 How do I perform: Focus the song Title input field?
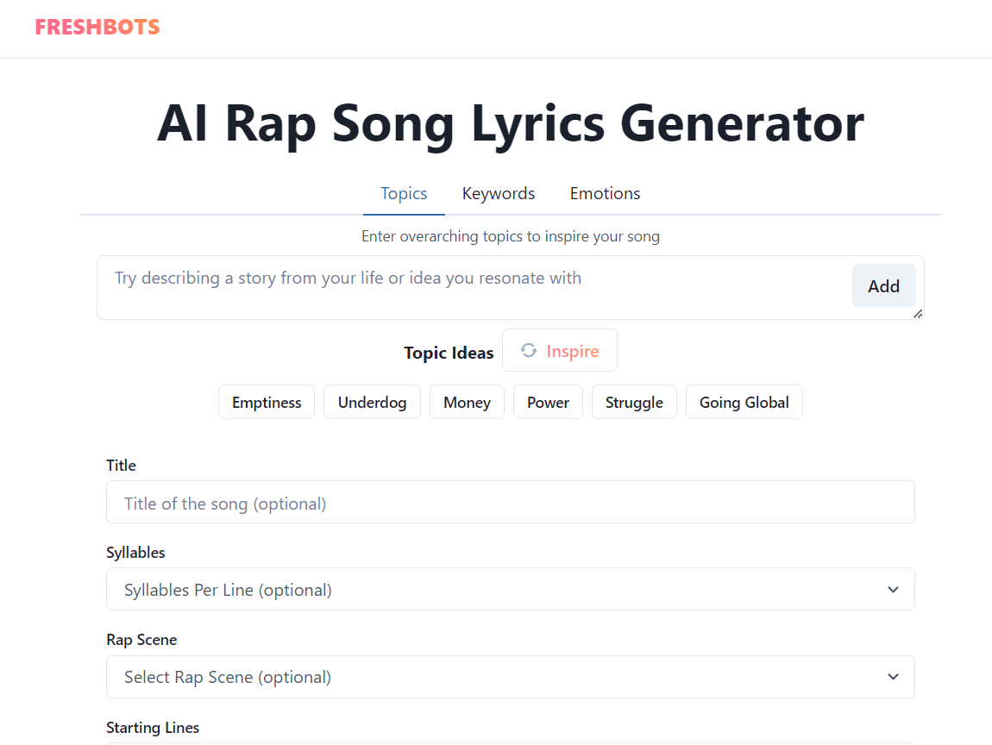pos(510,503)
